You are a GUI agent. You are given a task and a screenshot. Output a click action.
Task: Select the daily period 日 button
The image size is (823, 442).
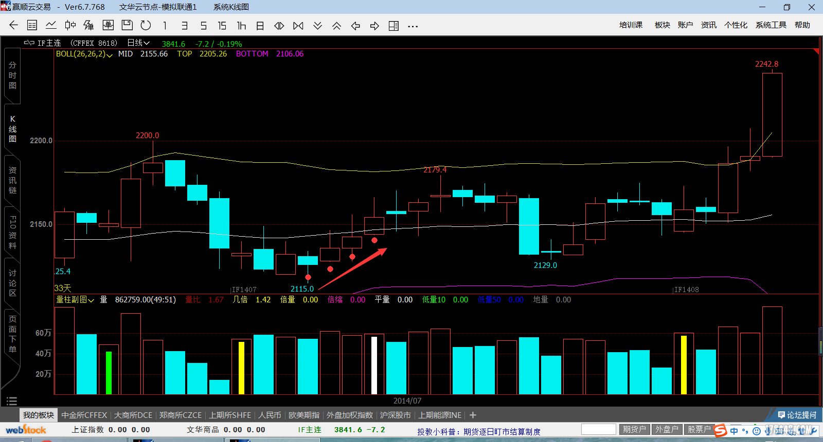(260, 26)
